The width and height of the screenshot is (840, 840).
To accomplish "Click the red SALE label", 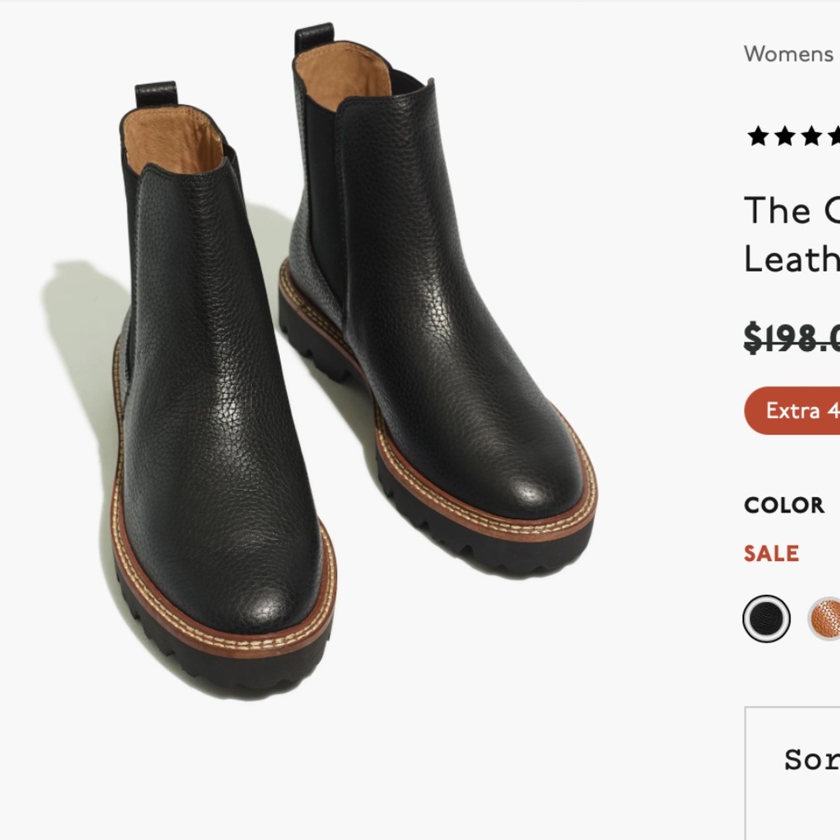I will pos(770,554).
